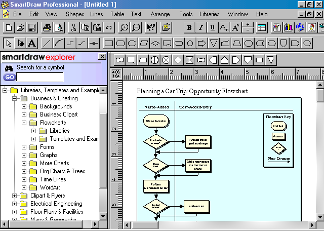Copy selection using the Copy icon

[85, 28]
